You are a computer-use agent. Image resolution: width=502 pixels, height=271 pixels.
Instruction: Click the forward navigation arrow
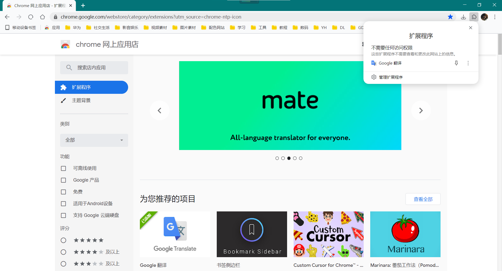(x=19, y=17)
